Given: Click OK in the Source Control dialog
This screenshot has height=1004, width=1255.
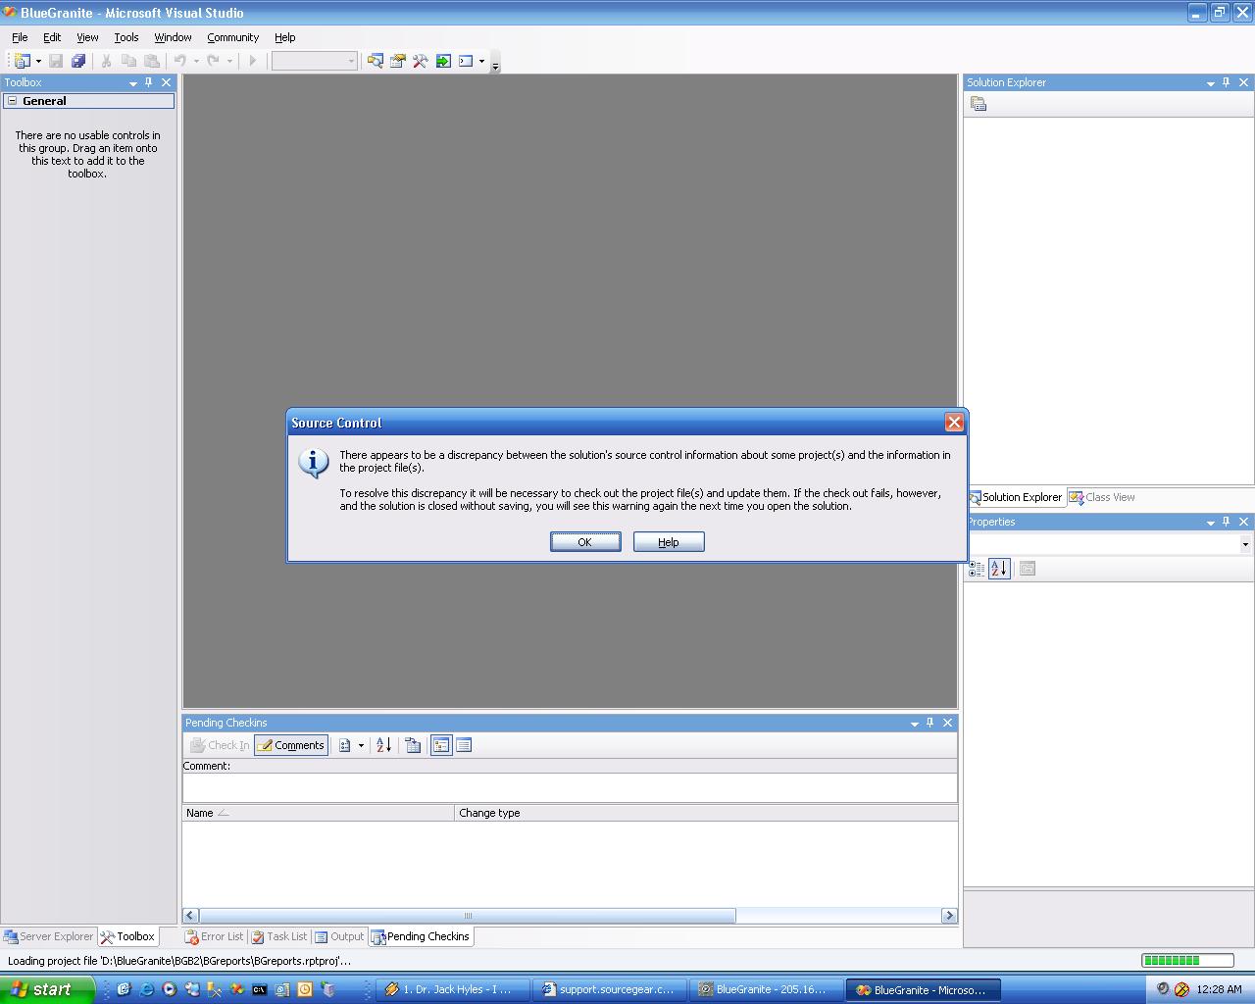Looking at the screenshot, I should click(x=585, y=542).
